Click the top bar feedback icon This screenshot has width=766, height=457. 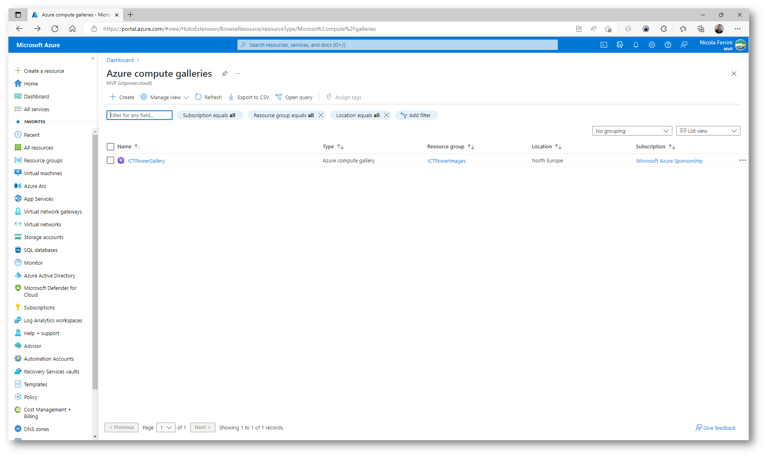click(x=684, y=45)
